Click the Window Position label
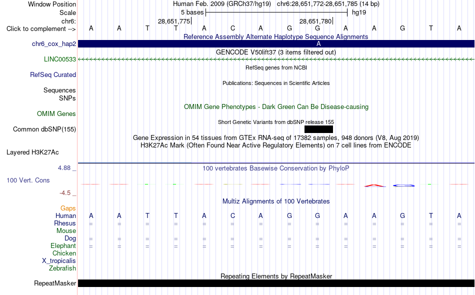The image size is (475, 295). 52,4
